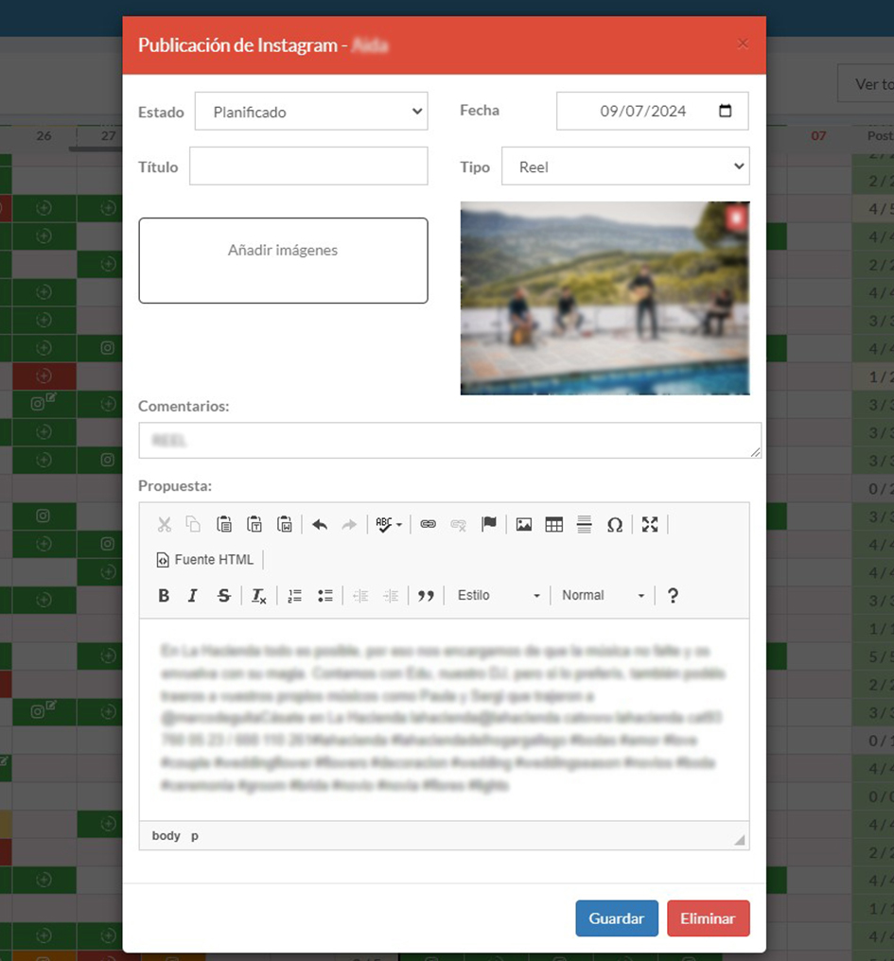Toggle strikethrough in Propuesta editor
894x961 pixels.
click(223, 596)
